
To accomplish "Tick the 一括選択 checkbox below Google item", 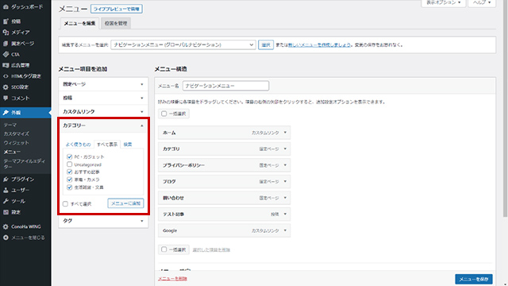I will [164, 249].
